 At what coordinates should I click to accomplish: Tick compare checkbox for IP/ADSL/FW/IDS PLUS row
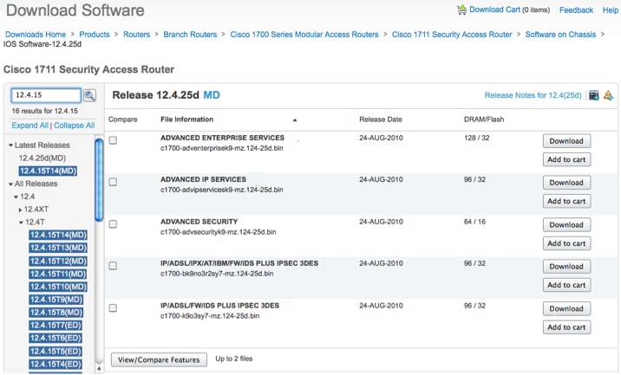[114, 308]
